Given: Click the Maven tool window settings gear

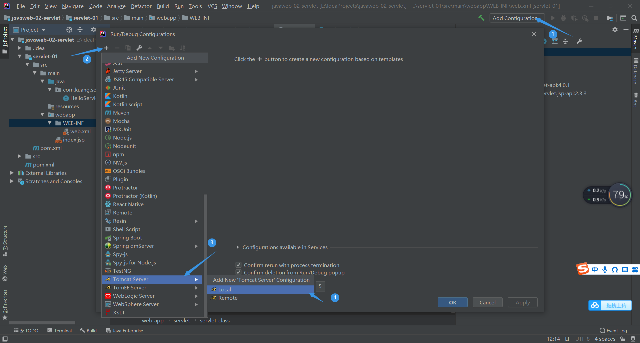Looking at the screenshot, I should [615, 30].
